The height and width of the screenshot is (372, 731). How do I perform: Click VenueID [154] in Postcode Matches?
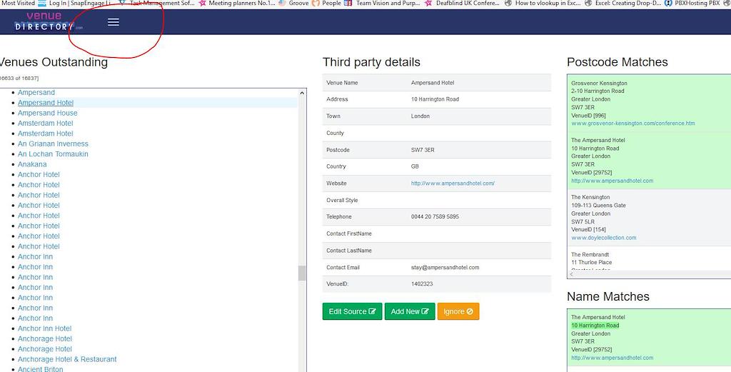[x=589, y=229]
